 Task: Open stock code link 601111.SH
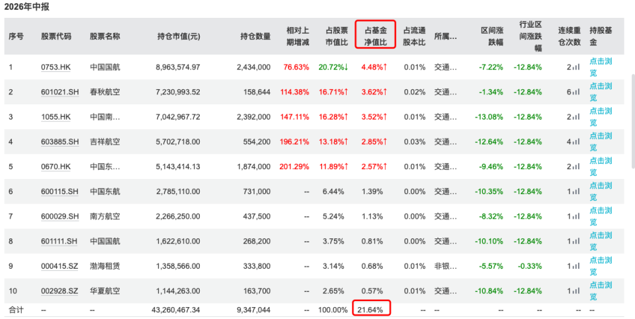tap(60, 241)
